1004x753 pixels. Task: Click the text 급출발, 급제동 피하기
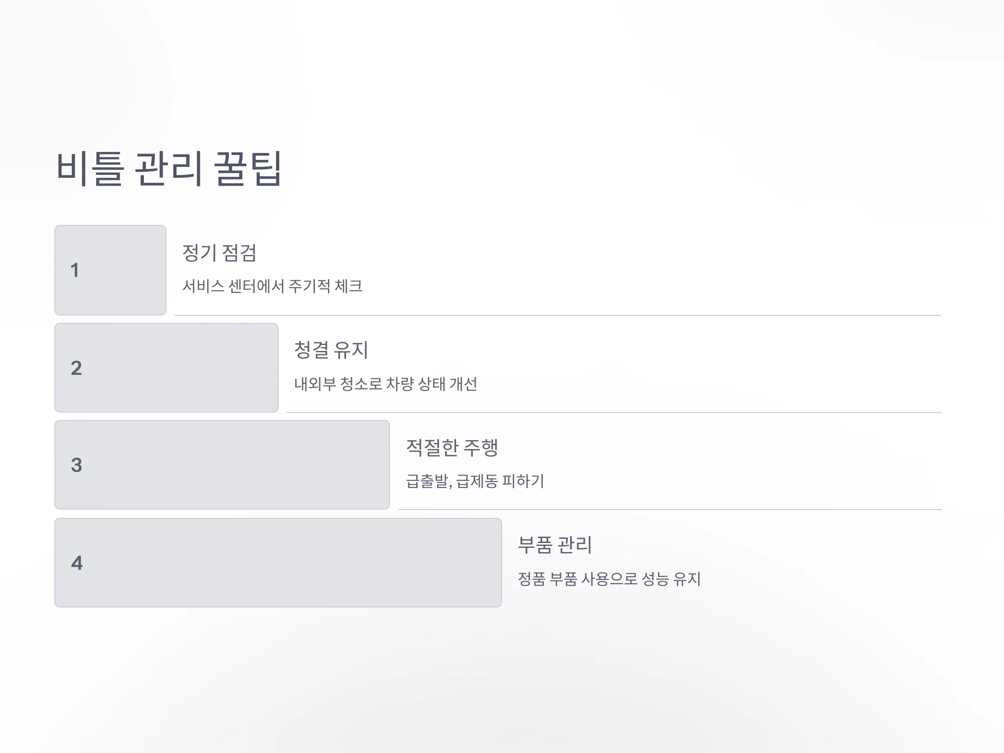coord(475,481)
